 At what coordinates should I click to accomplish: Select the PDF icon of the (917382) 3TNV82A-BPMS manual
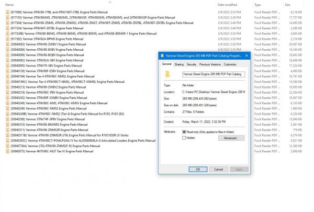point(8,39)
